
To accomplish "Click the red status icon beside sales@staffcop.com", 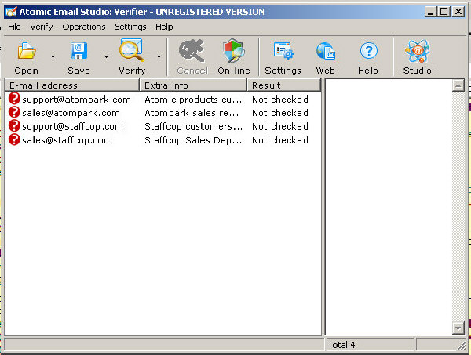I will [14, 139].
